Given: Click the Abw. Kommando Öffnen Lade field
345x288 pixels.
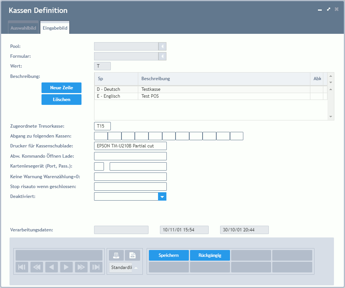Looking at the screenshot, I should pyautogui.click(x=130, y=156).
